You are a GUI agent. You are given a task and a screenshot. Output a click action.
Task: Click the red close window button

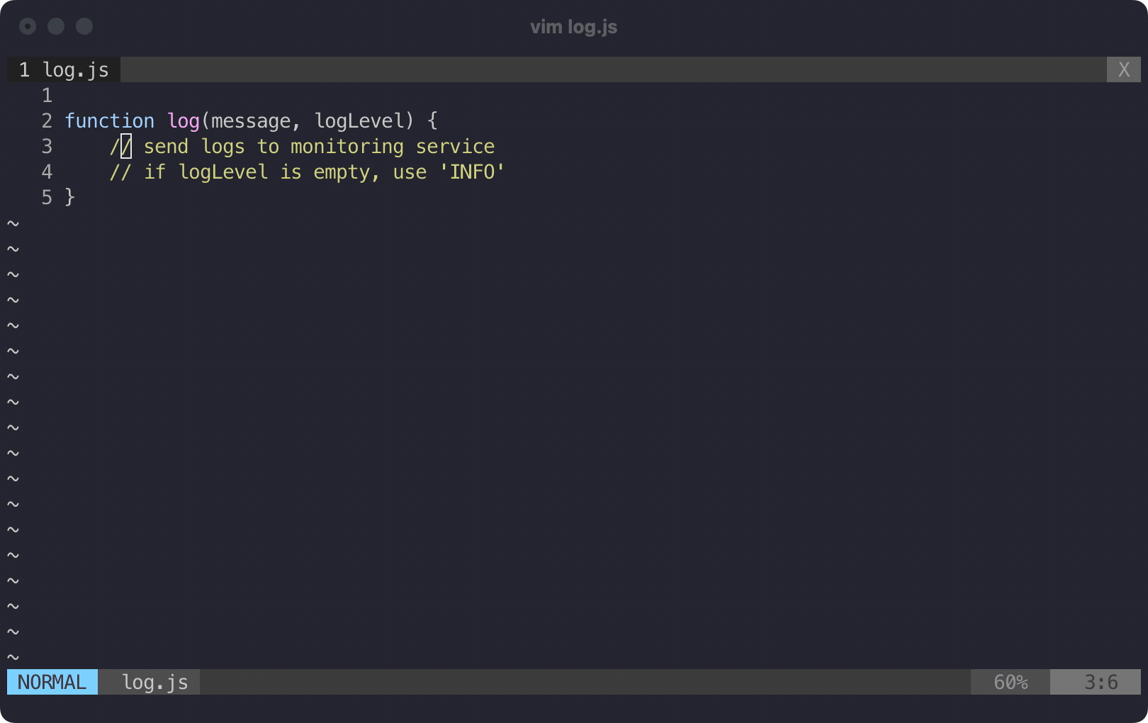tap(28, 26)
